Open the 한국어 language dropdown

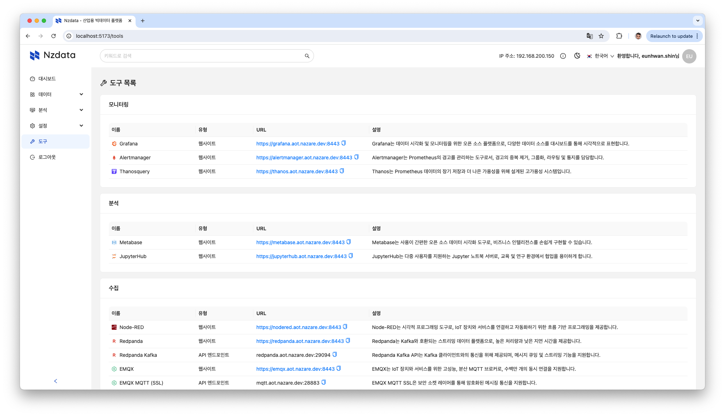point(600,56)
